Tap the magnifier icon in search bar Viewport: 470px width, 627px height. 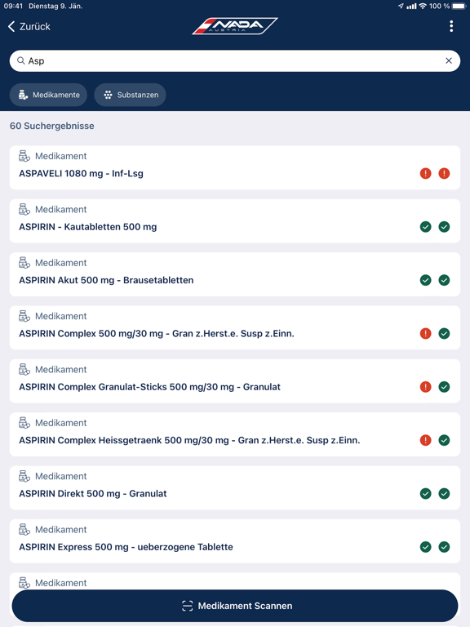[x=20, y=60]
